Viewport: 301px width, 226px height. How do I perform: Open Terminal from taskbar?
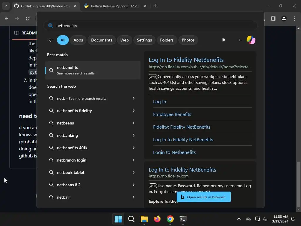[183, 219]
